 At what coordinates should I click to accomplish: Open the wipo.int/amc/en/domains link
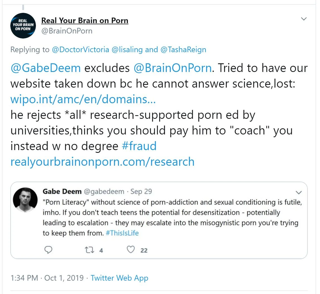[83, 99]
